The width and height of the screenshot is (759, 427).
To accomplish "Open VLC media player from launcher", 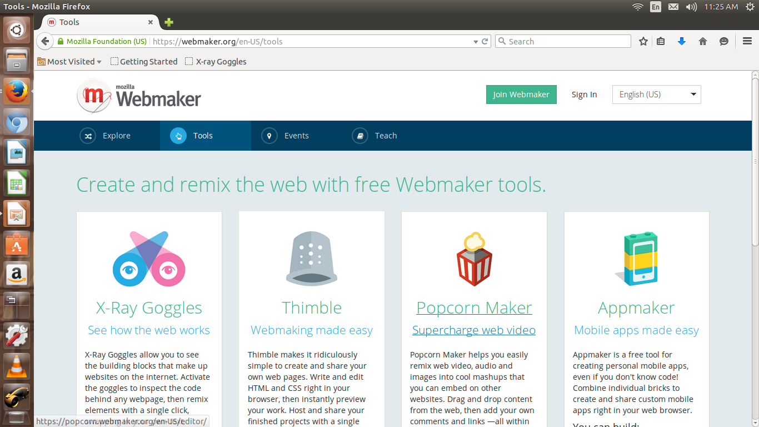I will point(17,367).
